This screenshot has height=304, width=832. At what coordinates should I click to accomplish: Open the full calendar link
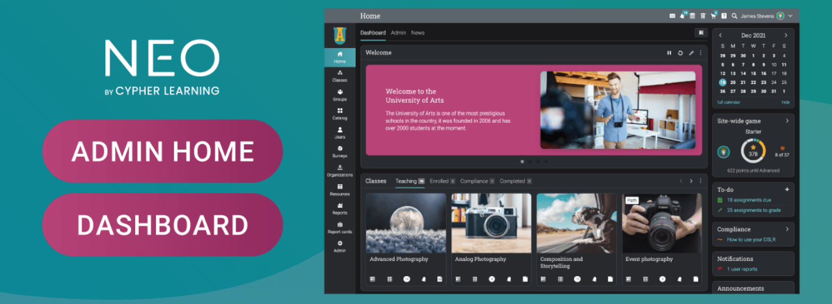pos(728,102)
